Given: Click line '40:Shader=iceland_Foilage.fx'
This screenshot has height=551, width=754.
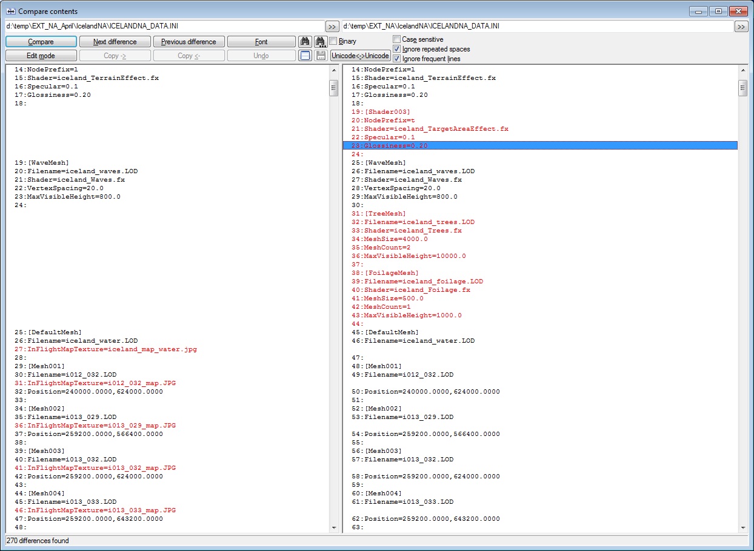Looking at the screenshot, I should (411, 290).
